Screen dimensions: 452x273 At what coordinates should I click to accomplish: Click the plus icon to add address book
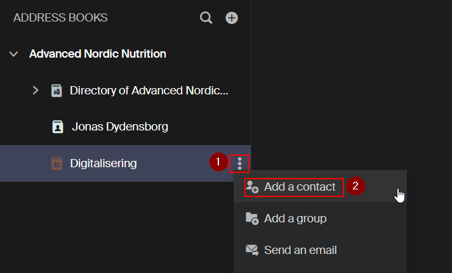[x=232, y=18]
